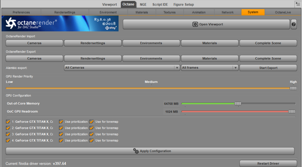
Task: Open Viewport with the Octane button
Action: 206,24
